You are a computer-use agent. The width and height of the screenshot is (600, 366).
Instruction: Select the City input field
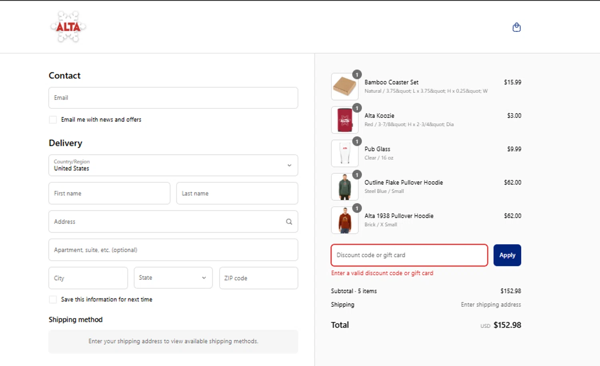[x=88, y=278]
